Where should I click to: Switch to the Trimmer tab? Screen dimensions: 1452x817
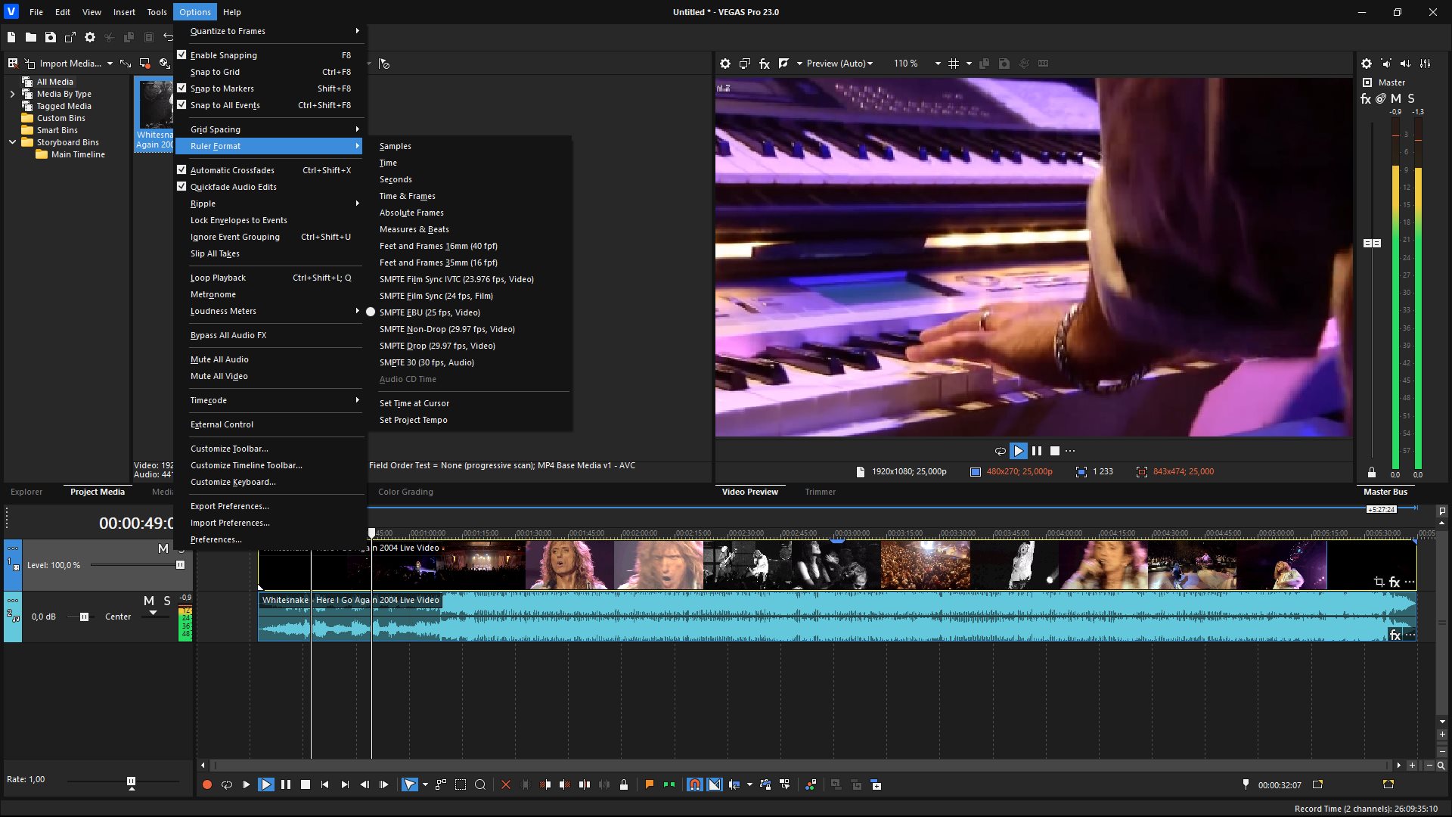820,492
